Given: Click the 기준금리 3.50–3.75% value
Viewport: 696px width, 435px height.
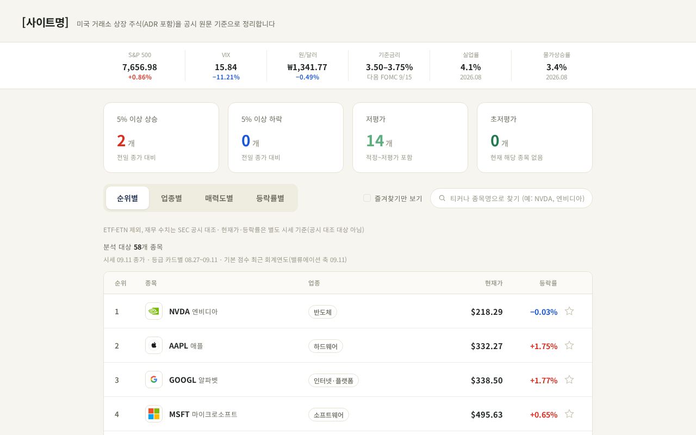Looking at the screenshot, I should pyautogui.click(x=389, y=67).
